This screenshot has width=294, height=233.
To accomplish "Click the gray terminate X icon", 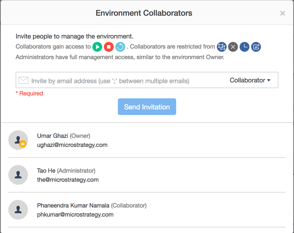I will (233, 47).
